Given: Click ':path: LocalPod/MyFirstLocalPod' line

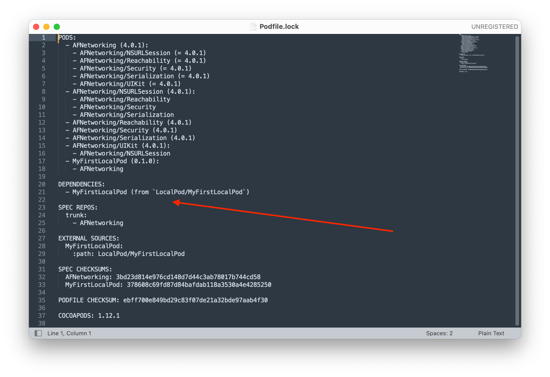Looking at the screenshot, I should click(129, 254).
